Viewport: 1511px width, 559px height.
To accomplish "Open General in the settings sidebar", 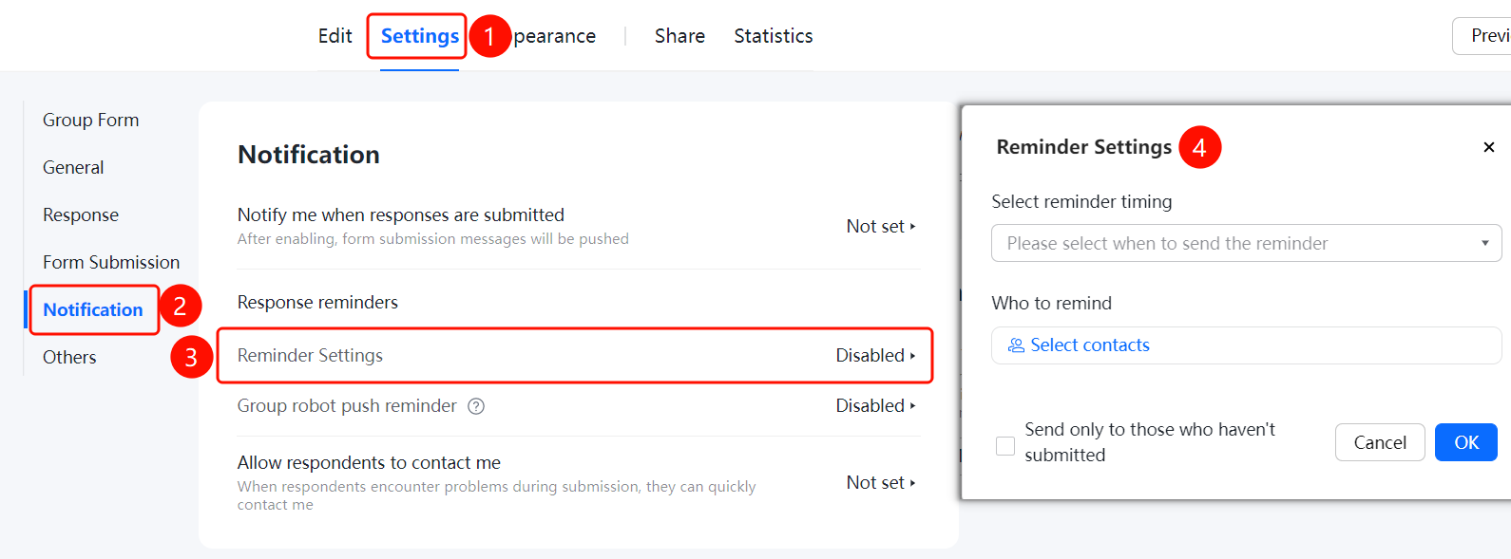I will coord(73,168).
